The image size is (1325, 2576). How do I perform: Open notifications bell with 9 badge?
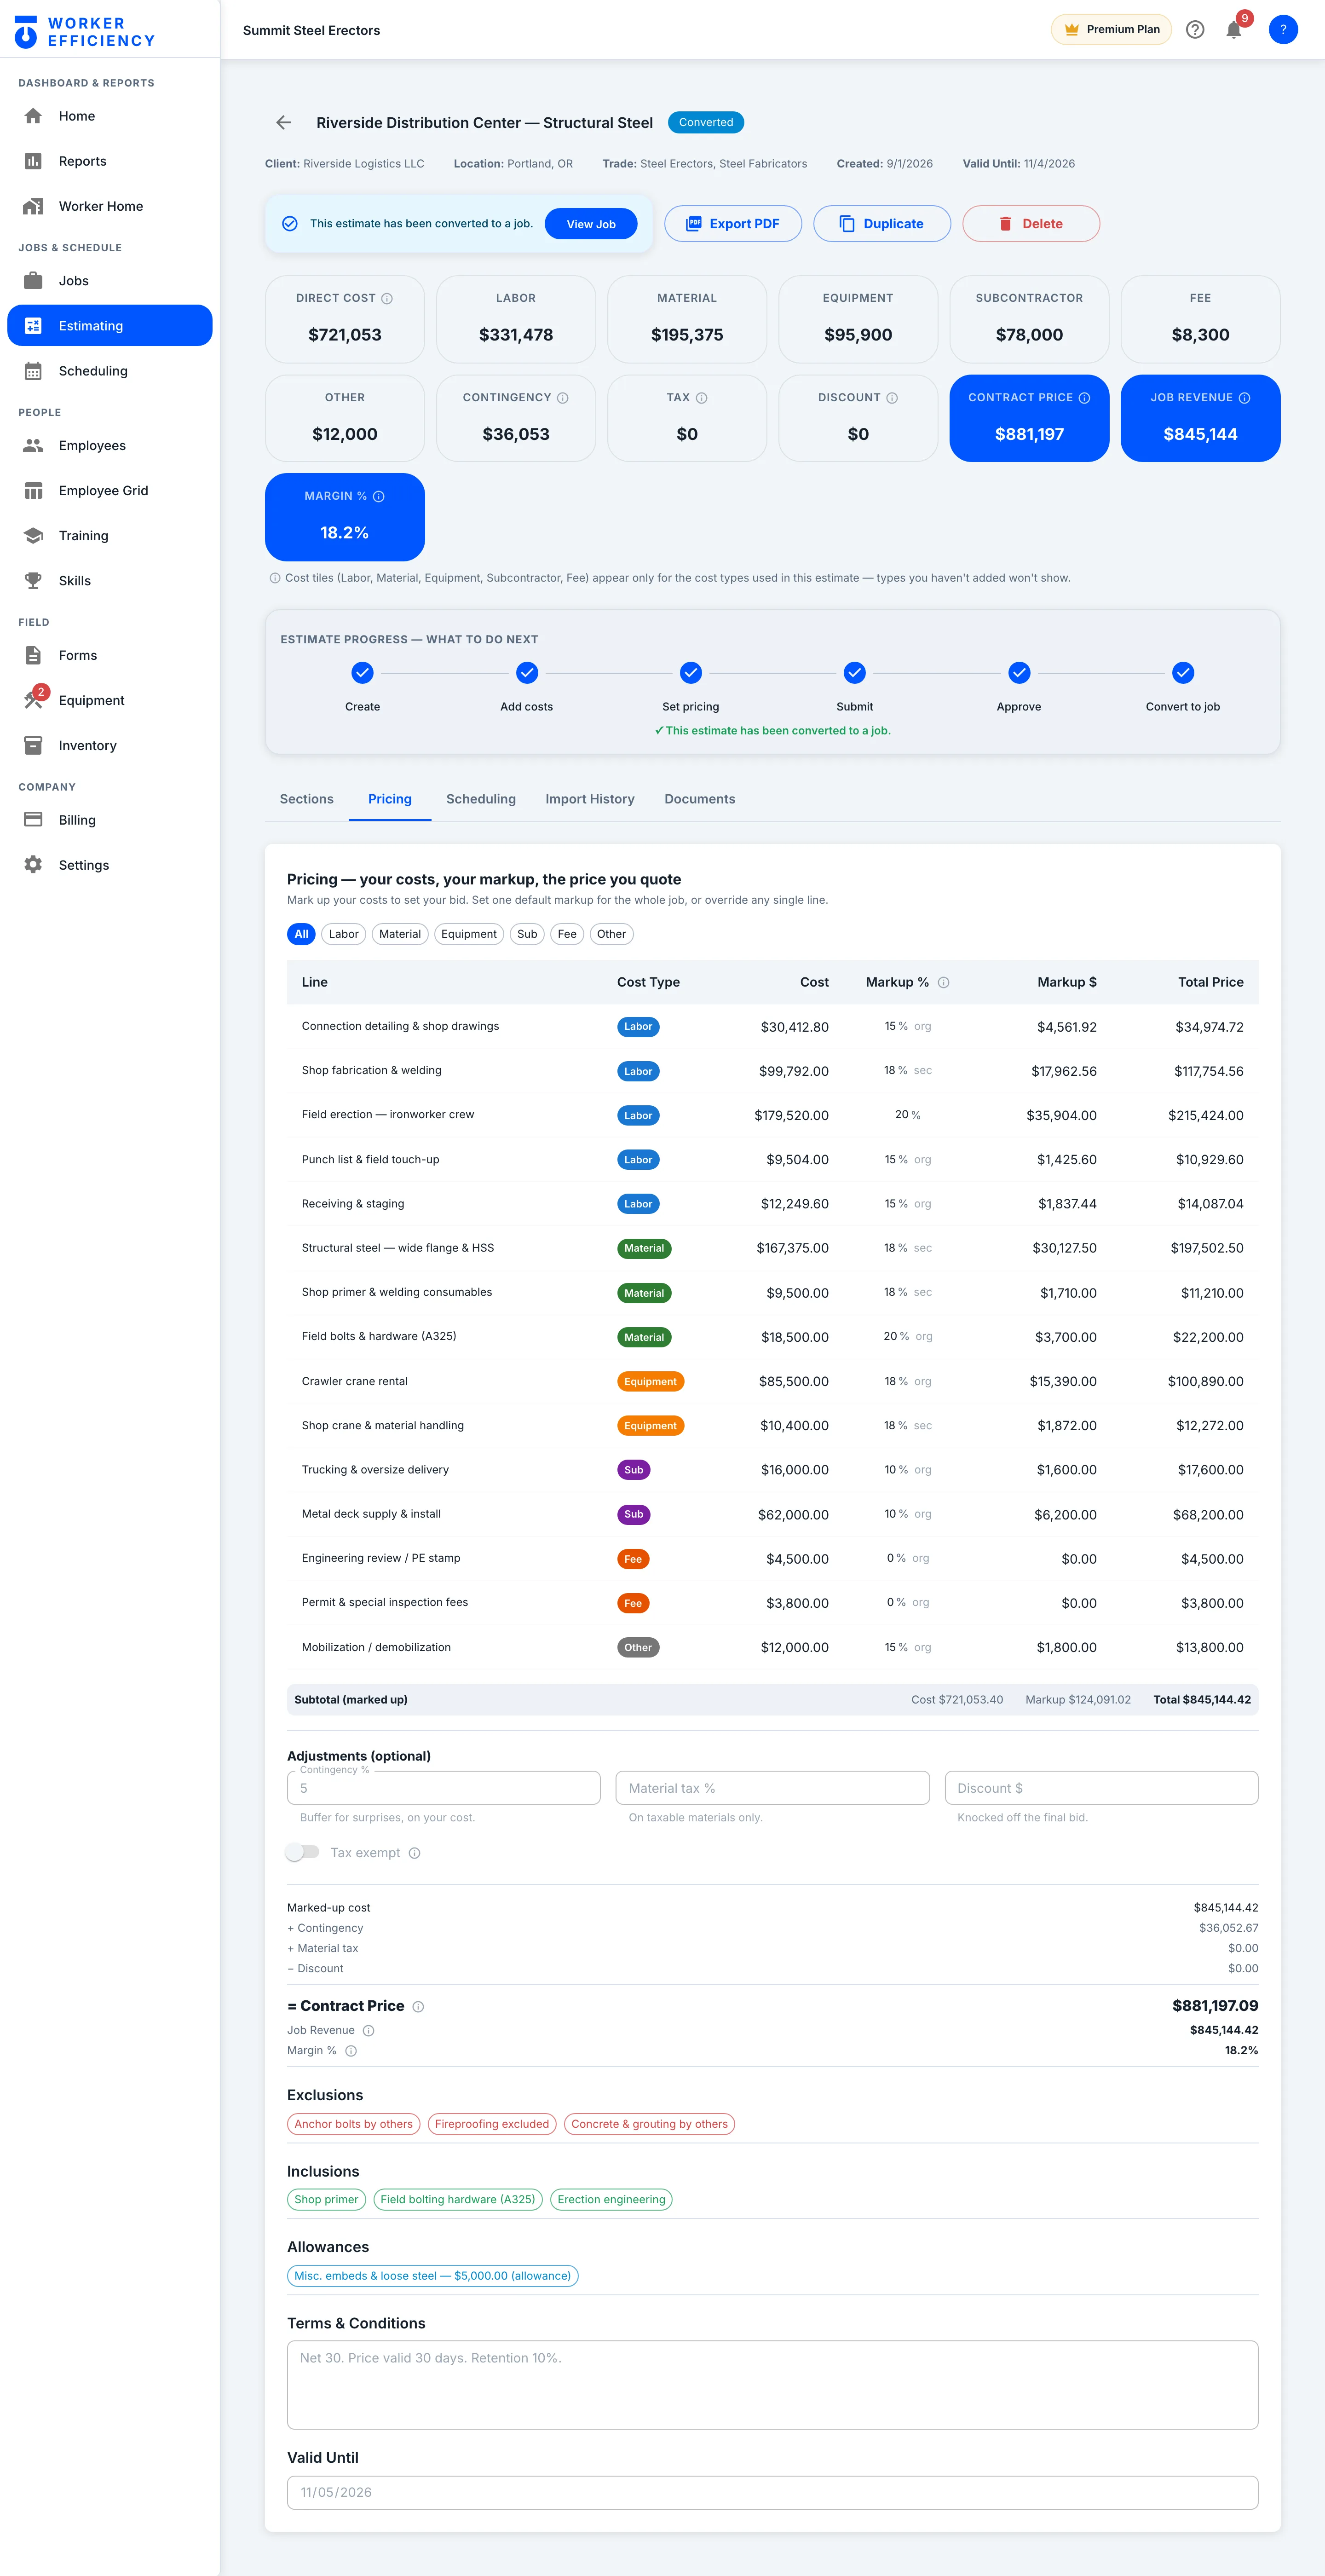pos(1234,30)
